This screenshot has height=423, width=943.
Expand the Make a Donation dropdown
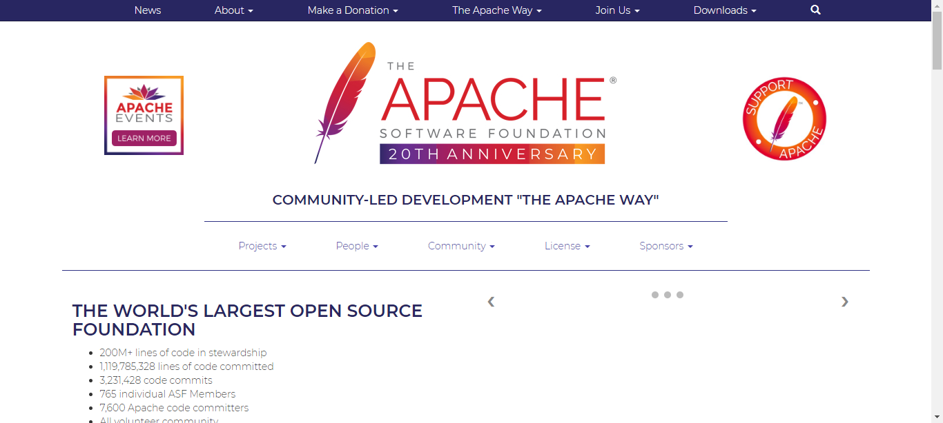(353, 10)
